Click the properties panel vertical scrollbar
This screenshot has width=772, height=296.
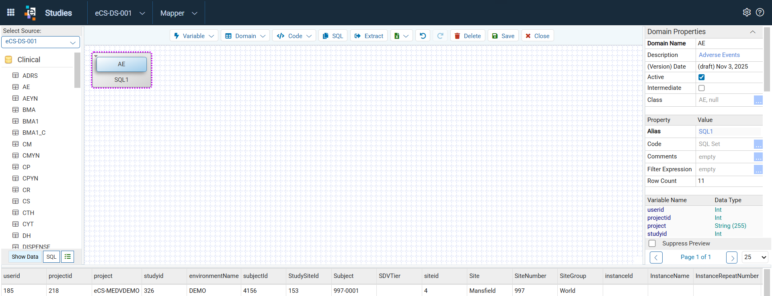tap(767, 59)
